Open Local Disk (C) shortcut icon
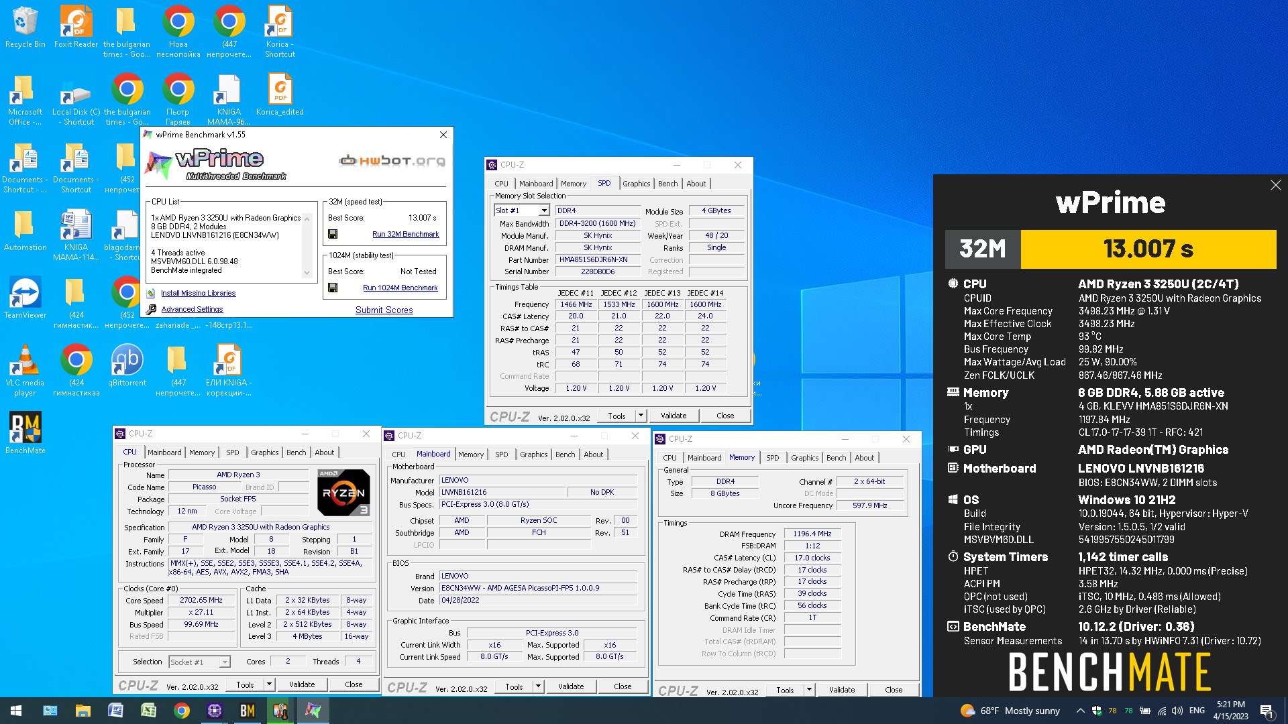 [76, 99]
